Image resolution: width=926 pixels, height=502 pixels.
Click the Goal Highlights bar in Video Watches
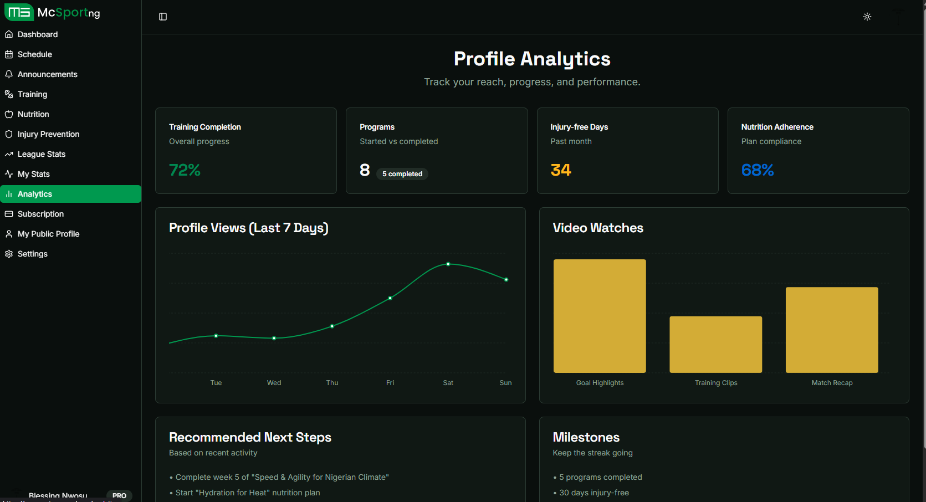point(600,316)
